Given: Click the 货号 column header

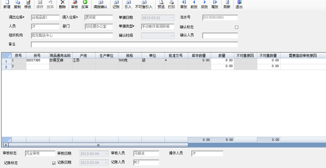Looking at the screenshot, I should [38, 56].
